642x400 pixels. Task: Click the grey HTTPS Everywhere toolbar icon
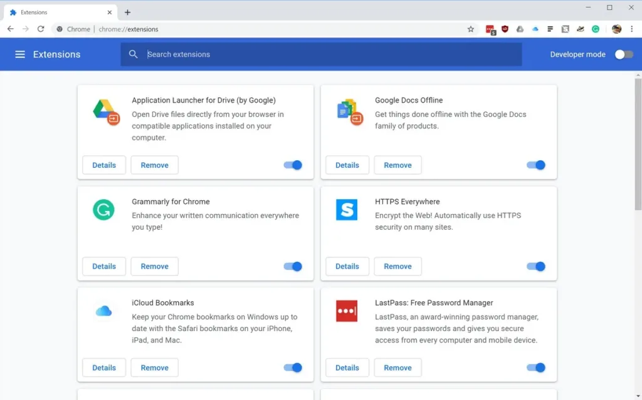click(x=565, y=29)
